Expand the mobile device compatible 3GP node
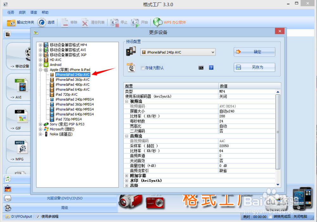Image resolution: width=317 pixels, height=222 pixels. click(41, 55)
